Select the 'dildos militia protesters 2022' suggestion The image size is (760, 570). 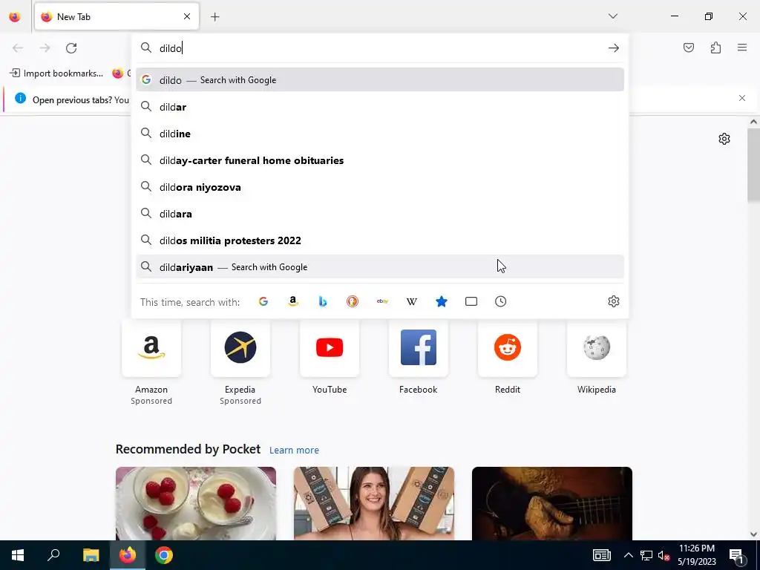coord(380,240)
